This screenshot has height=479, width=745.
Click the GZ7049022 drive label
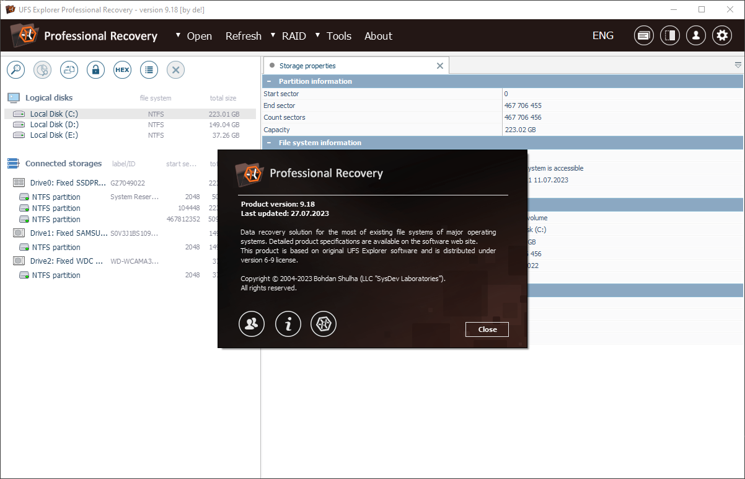pos(128,183)
